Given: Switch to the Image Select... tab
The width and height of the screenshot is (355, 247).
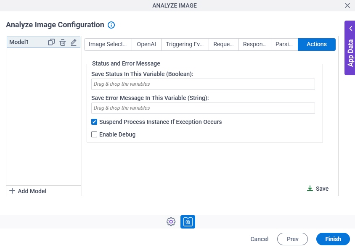Looking at the screenshot, I should point(108,45).
